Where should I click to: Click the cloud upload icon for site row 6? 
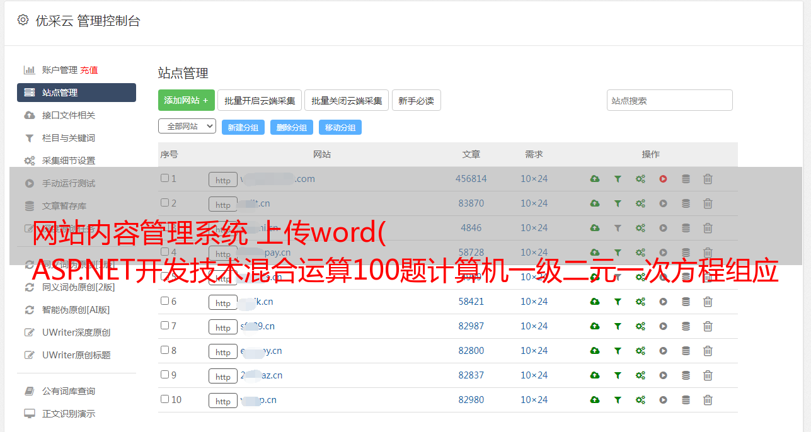(x=595, y=302)
